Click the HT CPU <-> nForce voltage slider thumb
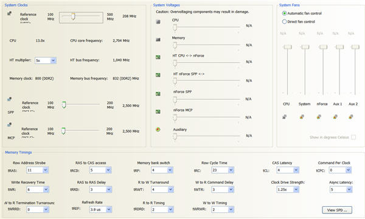The image size is (365, 219). 175,63
